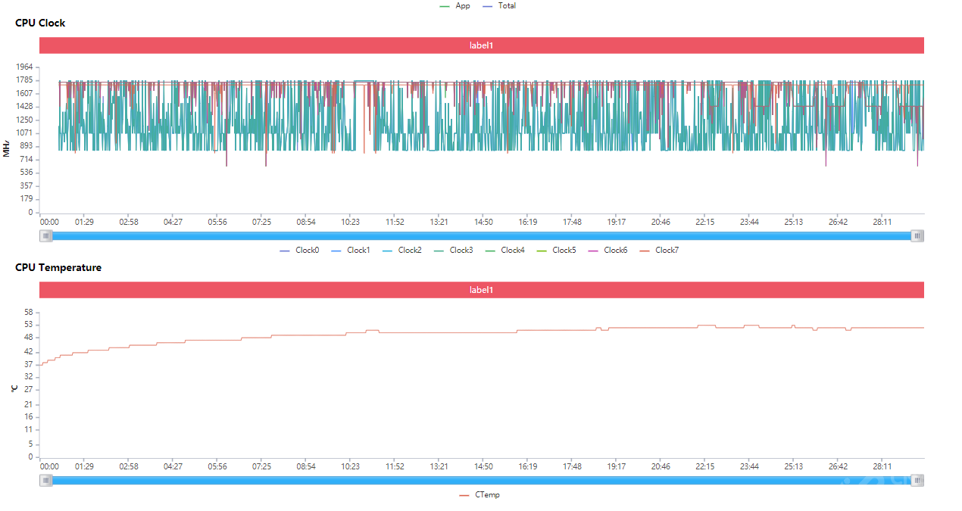Toggle Clock3 legend entry
962x511 pixels.
[x=454, y=251]
